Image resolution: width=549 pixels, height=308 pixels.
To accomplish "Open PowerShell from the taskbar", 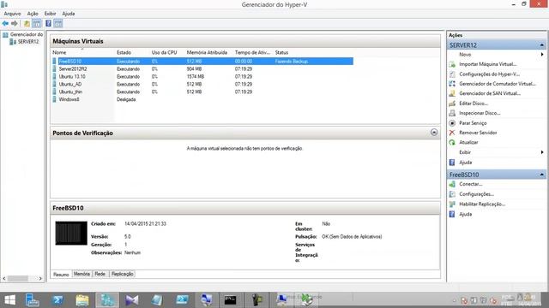I will (57, 300).
